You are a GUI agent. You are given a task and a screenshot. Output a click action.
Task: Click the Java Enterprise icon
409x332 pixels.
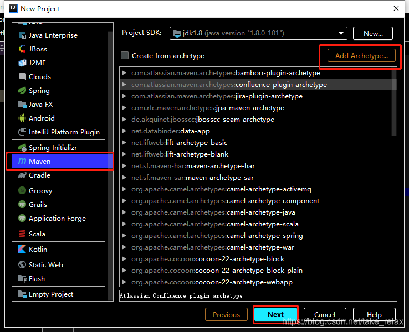22,35
